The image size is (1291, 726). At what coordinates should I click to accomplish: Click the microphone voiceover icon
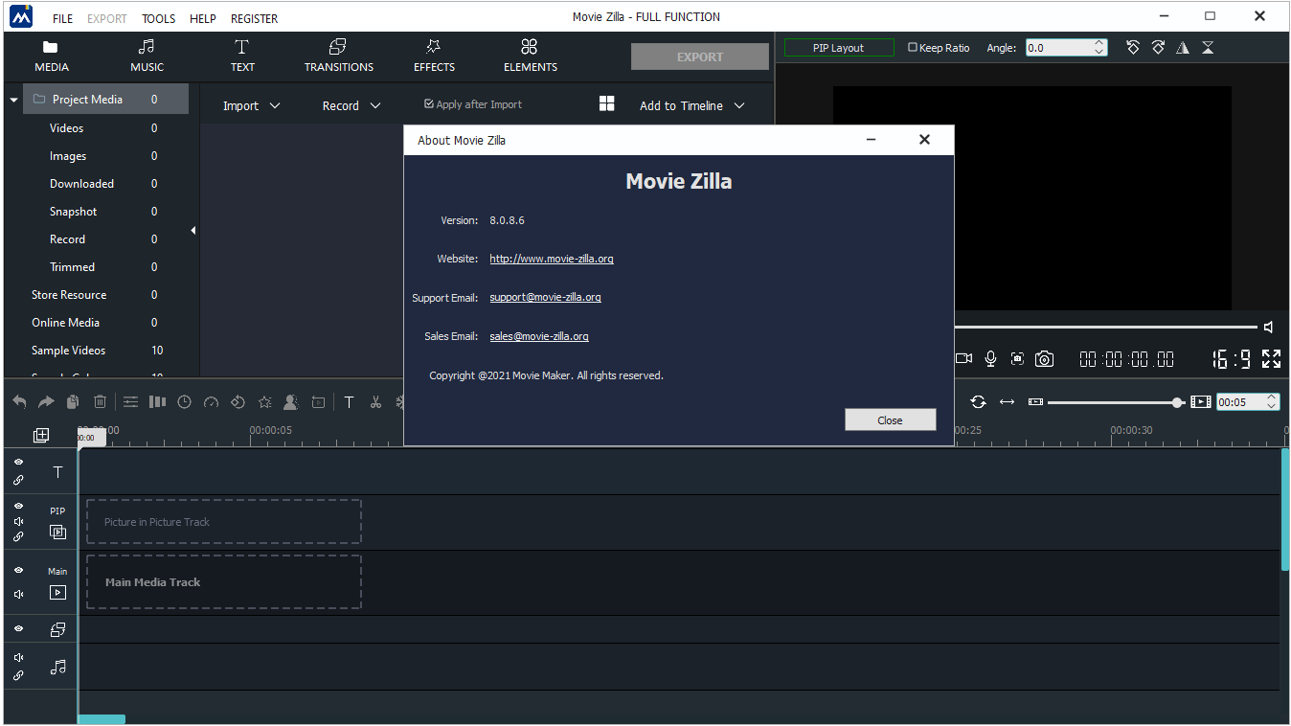[x=990, y=358]
